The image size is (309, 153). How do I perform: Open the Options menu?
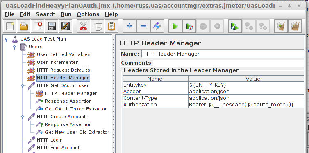pyautogui.click(x=88, y=14)
